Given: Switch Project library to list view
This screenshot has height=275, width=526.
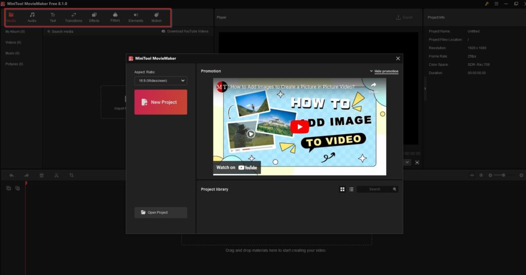Looking at the screenshot, I should point(351,189).
